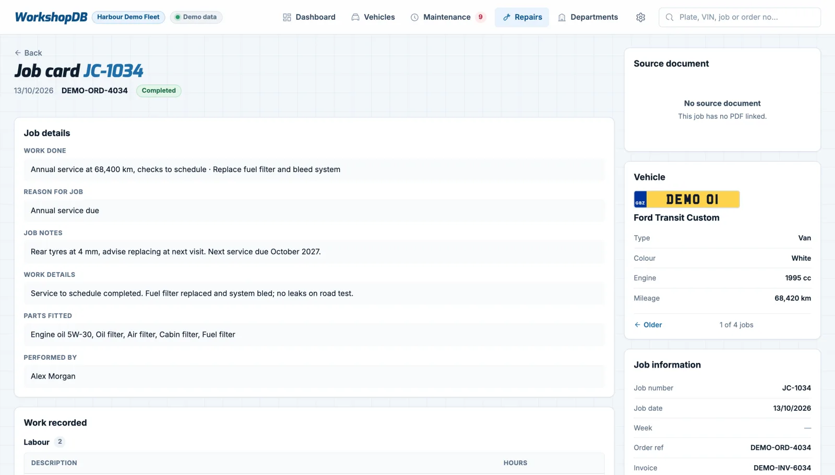The height and width of the screenshot is (475, 835).
Task: Go Back to the previous page
Action: (x=28, y=53)
